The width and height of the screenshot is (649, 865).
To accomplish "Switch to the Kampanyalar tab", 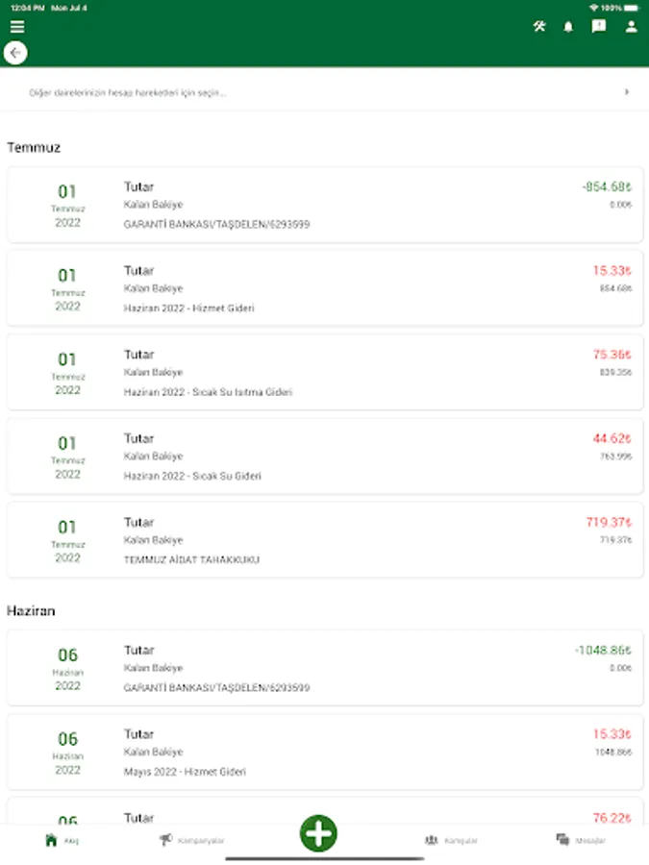I will click(192, 840).
